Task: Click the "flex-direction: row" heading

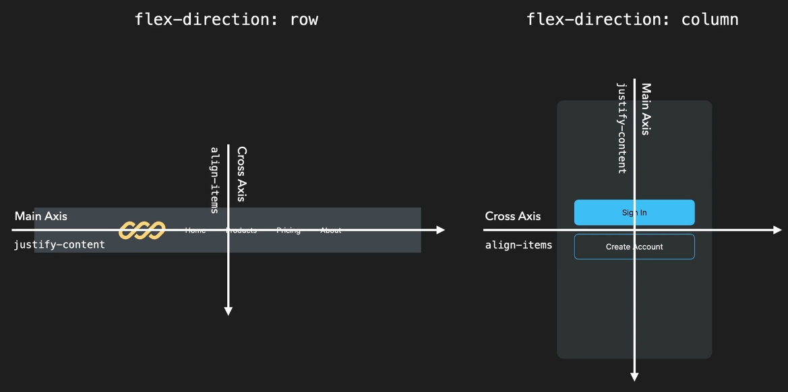Action: pyautogui.click(x=226, y=20)
